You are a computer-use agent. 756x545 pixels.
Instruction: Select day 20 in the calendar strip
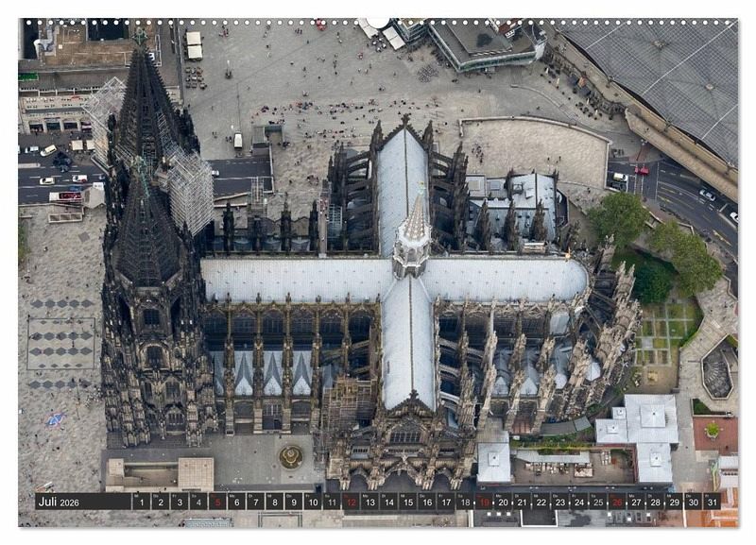(x=504, y=502)
